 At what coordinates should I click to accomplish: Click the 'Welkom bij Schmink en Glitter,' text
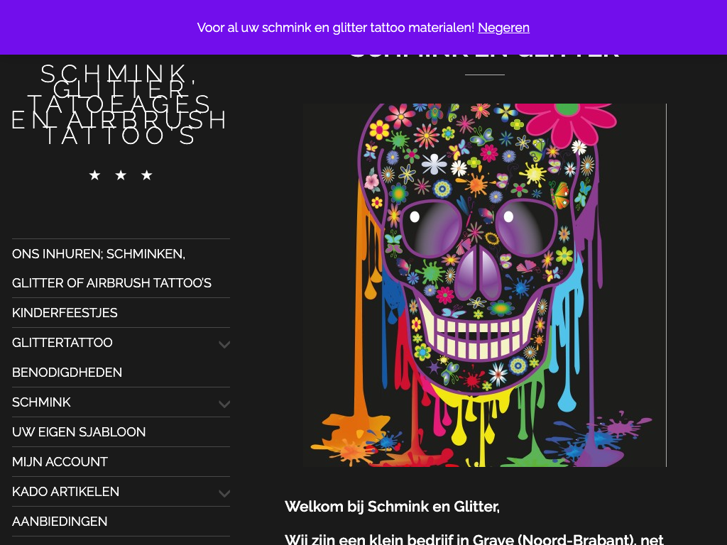tap(392, 507)
